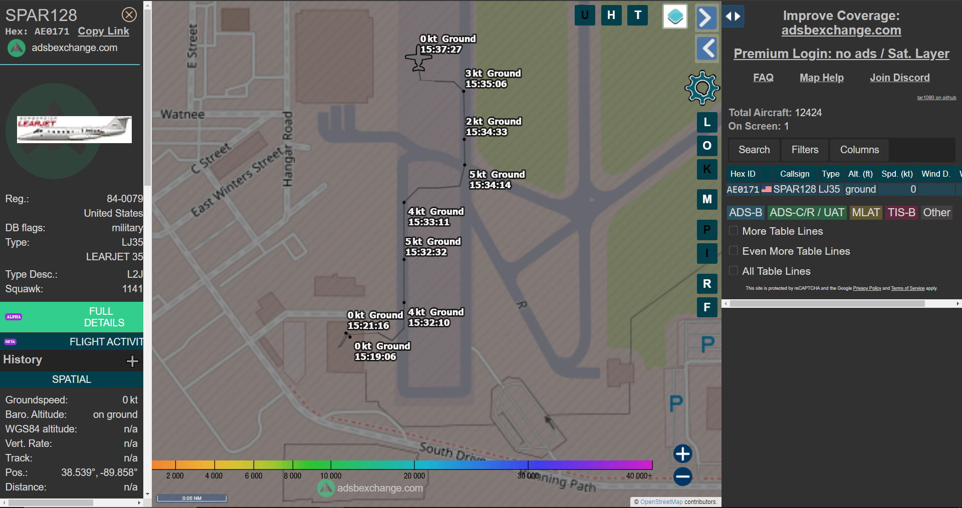Open map settings gear icon
Viewport: 962px width, 508px height.
702,88
